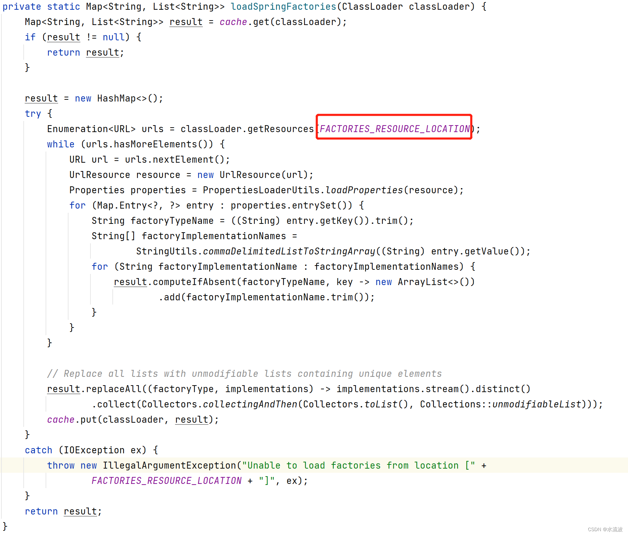Click the "try" keyword

click(33, 114)
